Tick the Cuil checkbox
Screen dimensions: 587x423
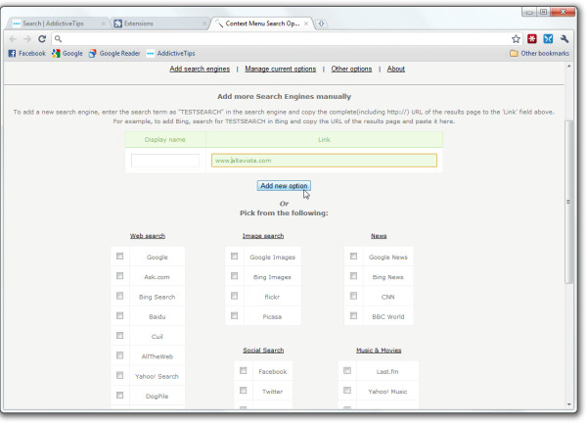tap(119, 336)
